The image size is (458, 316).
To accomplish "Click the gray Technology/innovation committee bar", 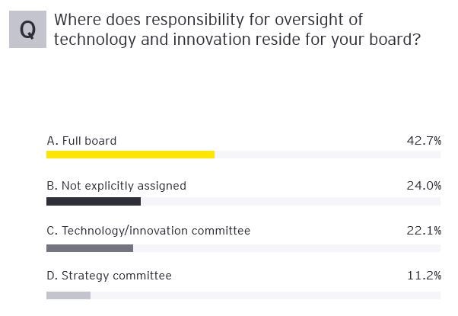I will [x=90, y=247].
